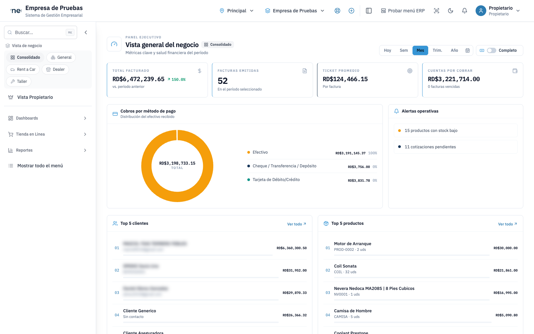The image size is (534, 334).
Task: Select the Dealer view chip
Action: (55, 69)
